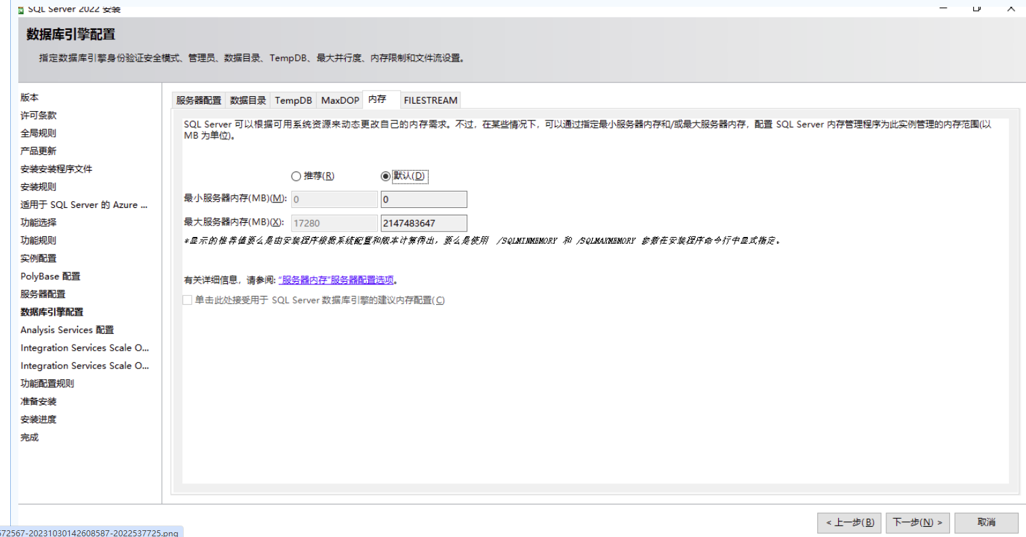Click default min server memory field with 0
The height and width of the screenshot is (537, 1026).
[x=424, y=199]
